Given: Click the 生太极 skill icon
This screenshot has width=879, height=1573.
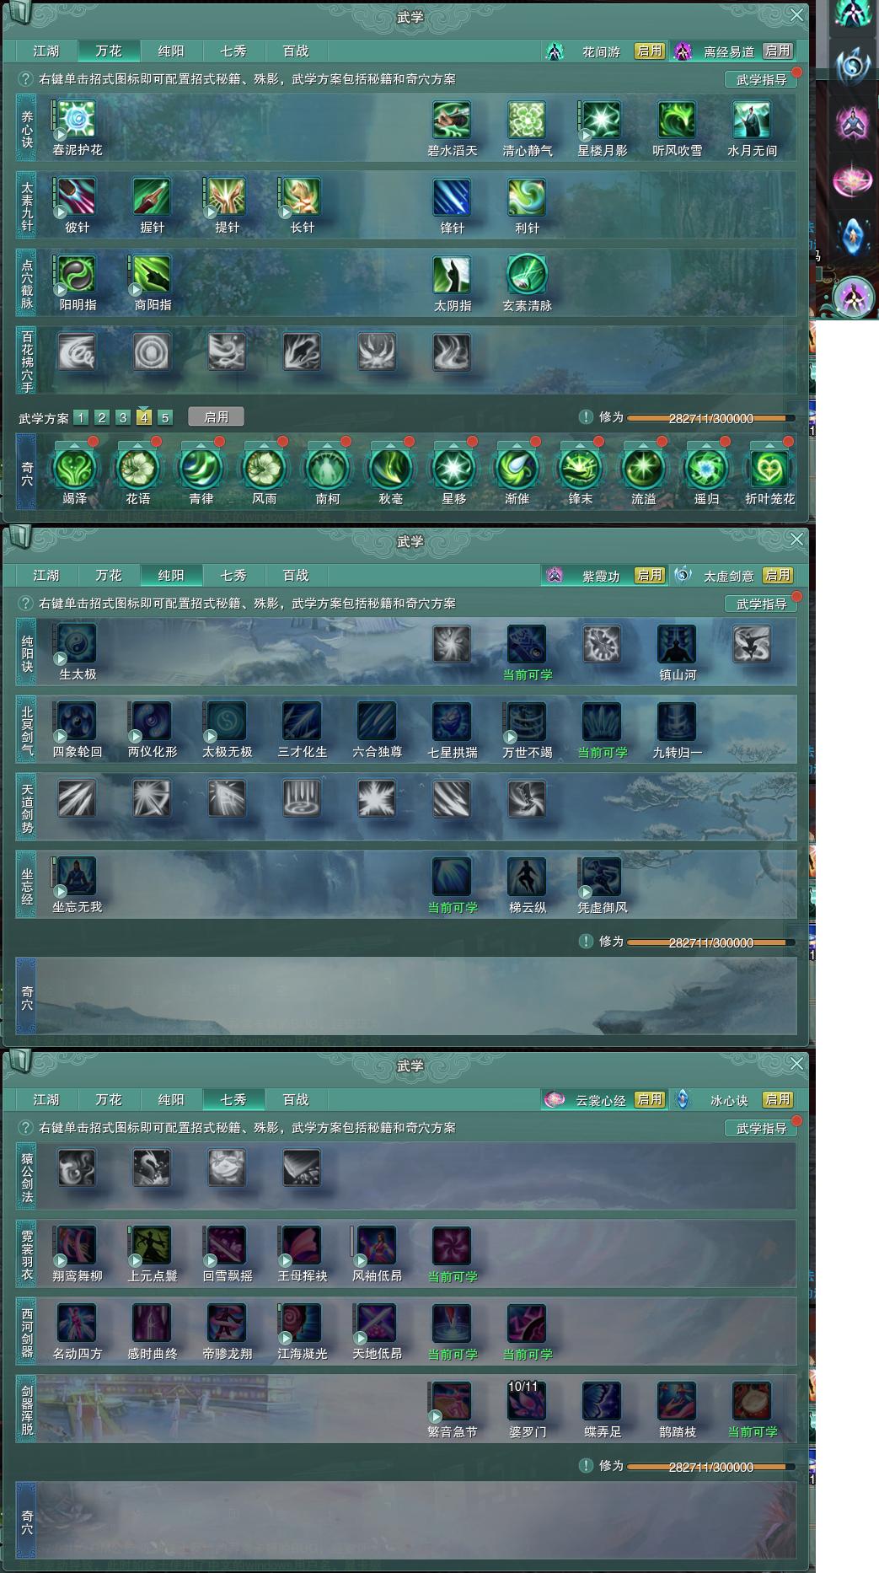Looking at the screenshot, I should tap(77, 645).
